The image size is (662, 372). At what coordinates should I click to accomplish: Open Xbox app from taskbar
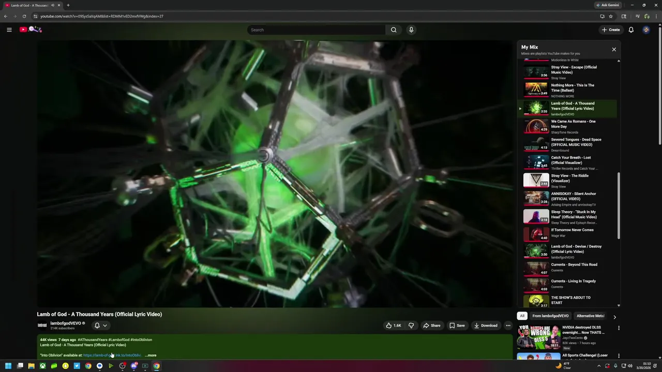click(42, 366)
